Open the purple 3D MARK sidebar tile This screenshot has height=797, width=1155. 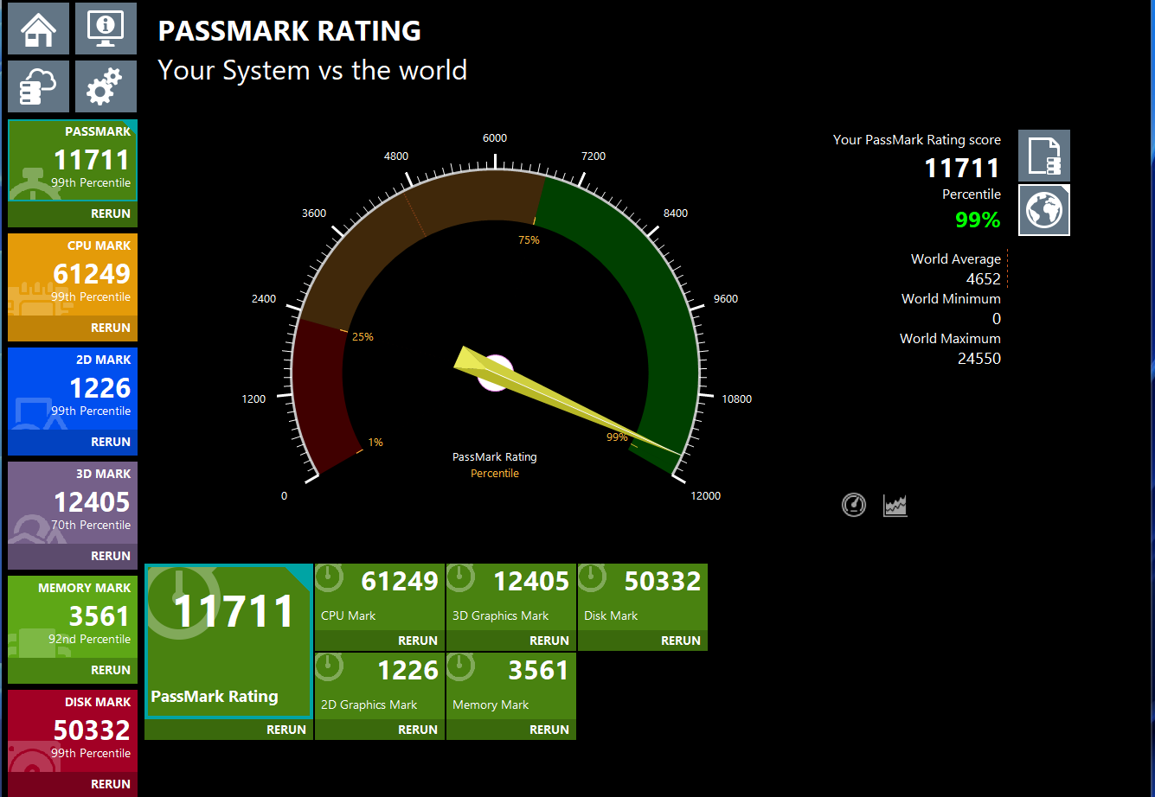(x=73, y=503)
